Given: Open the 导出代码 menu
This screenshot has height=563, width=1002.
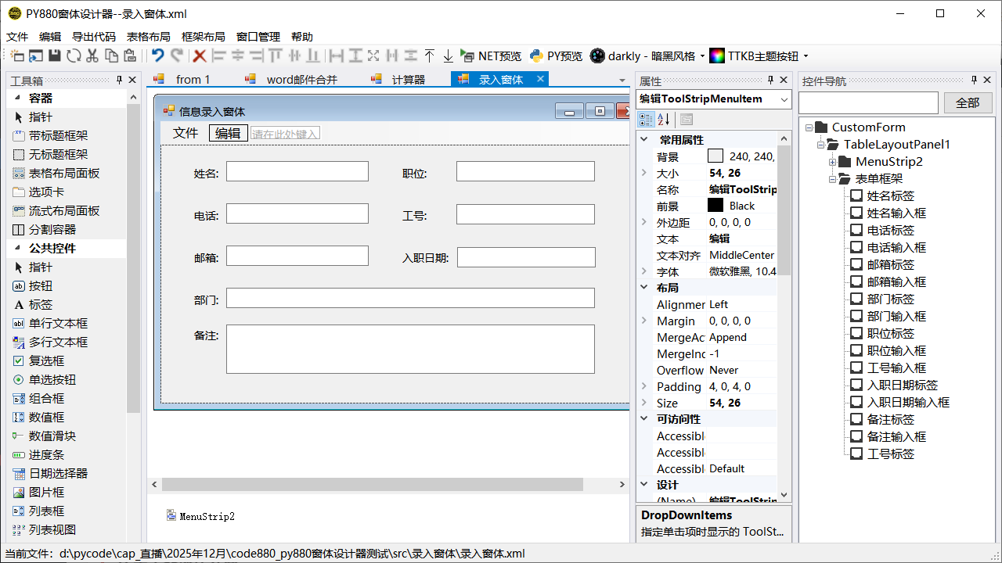Looking at the screenshot, I should pyautogui.click(x=92, y=36).
